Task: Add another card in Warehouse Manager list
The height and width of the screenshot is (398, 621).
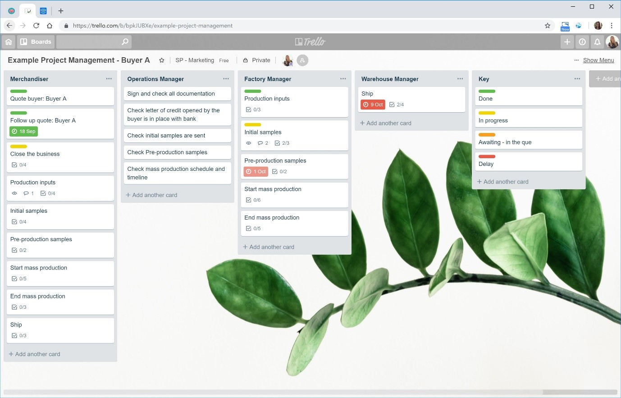Action: [x=386, y=123]
